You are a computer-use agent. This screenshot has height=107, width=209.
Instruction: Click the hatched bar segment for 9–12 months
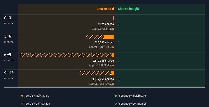[x=95, y=73]
